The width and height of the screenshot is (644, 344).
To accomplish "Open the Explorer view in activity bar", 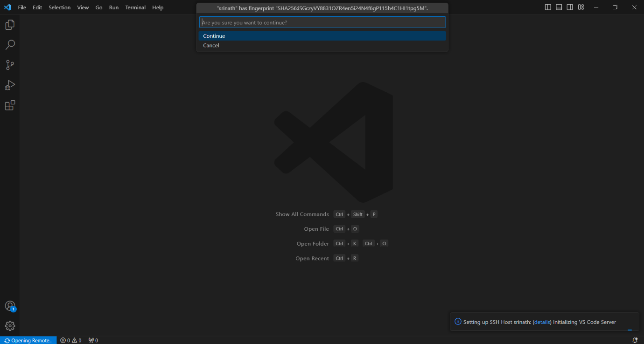I will click(10, 25).
